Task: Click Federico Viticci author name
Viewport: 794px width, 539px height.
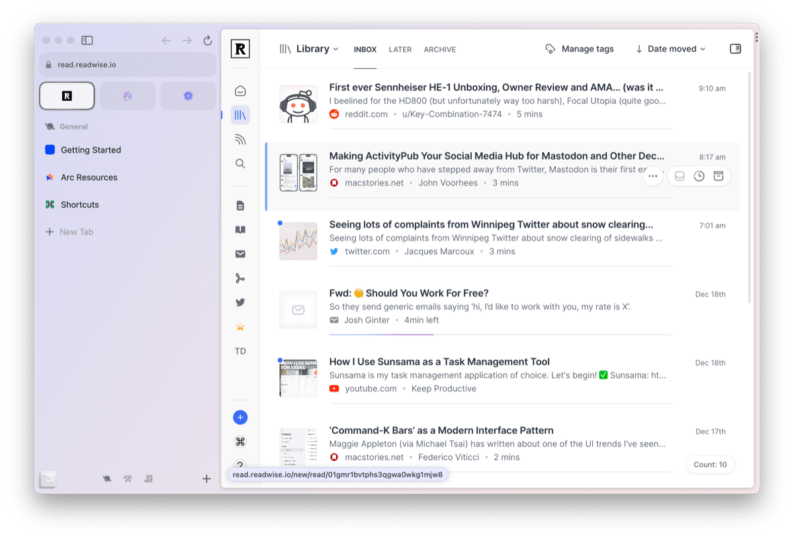Action: coord(449,457)
